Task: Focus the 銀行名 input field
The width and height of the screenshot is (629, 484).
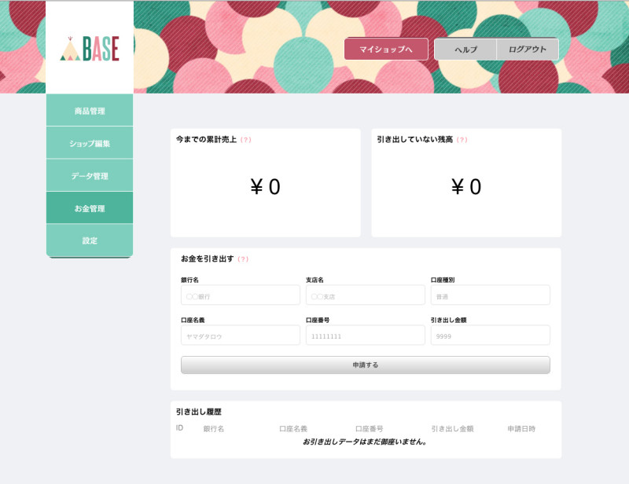Action: (x=241, y=295)
